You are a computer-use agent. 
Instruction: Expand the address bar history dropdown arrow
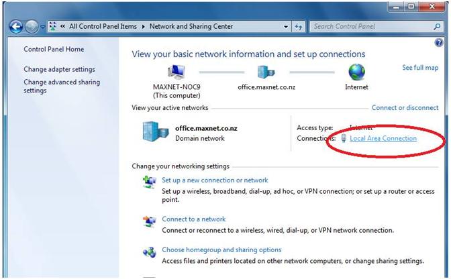[287, 27]
